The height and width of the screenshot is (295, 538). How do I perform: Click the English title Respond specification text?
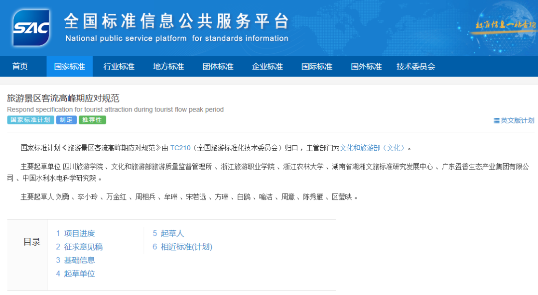coord(115,109)
